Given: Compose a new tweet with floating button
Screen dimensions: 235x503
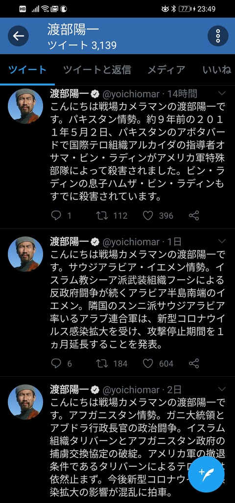Looking at the screenshot, I should pos(206,474).
